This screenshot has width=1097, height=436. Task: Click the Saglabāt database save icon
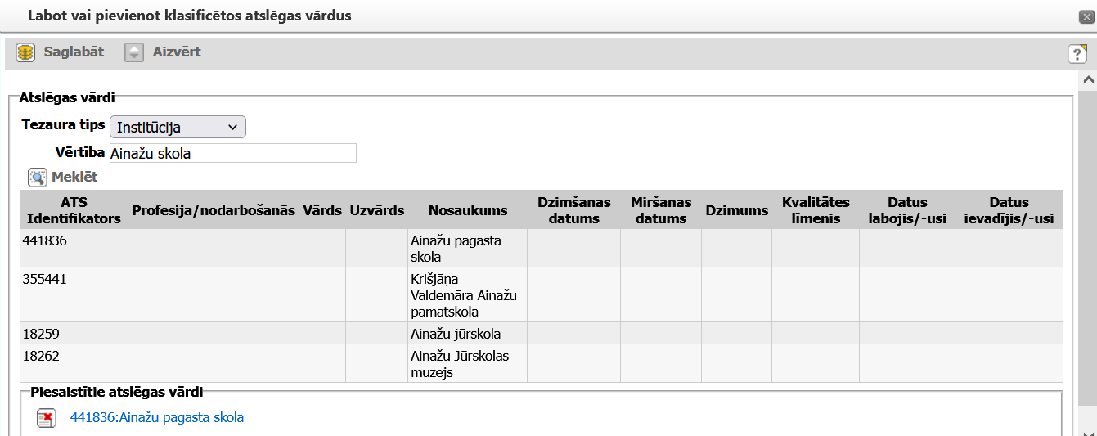25,52
